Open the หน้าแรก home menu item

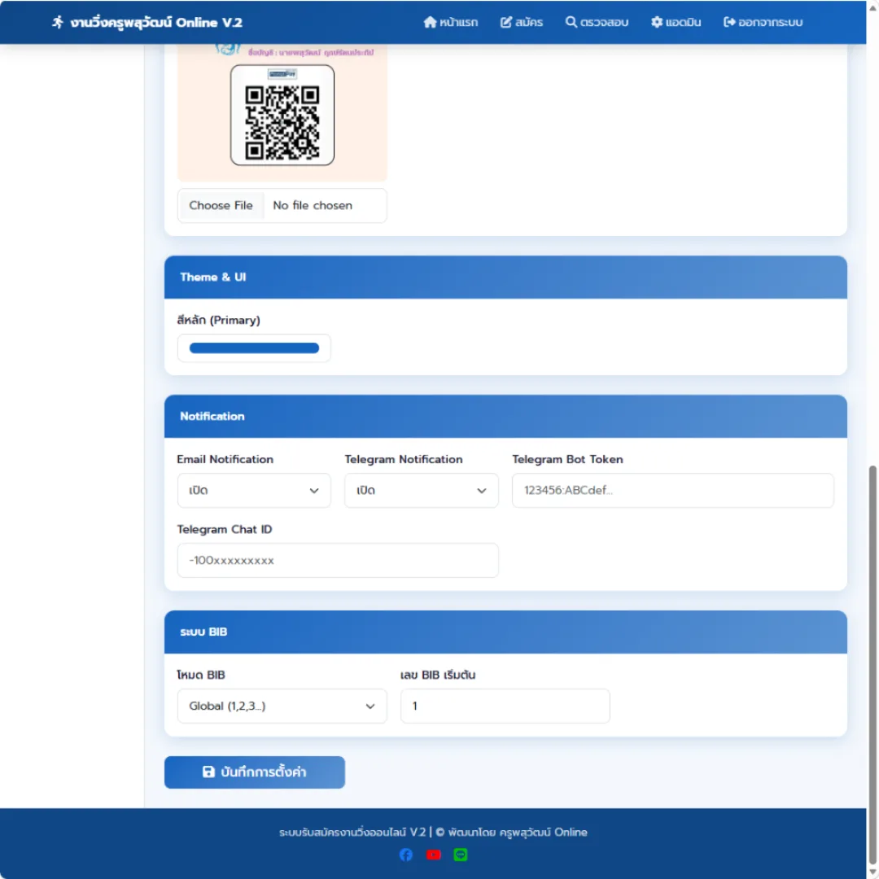(x=450, y=23)
